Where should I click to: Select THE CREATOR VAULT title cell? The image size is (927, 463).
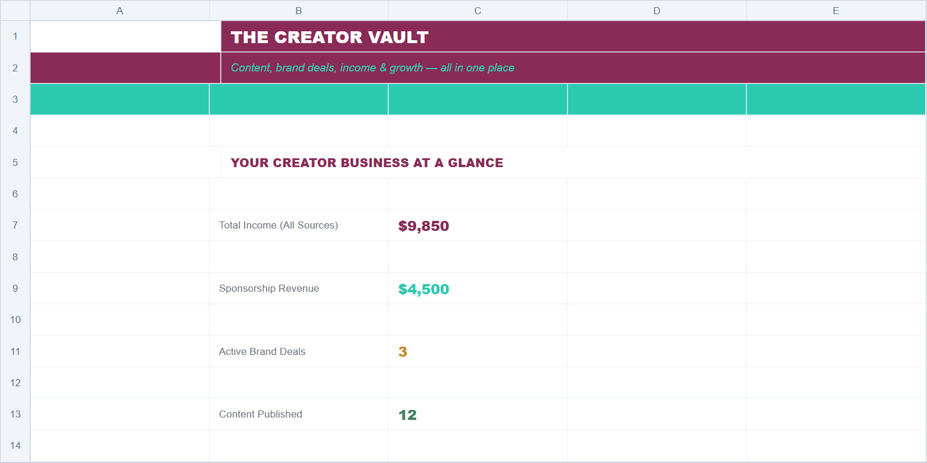click(x=573, y=37)
